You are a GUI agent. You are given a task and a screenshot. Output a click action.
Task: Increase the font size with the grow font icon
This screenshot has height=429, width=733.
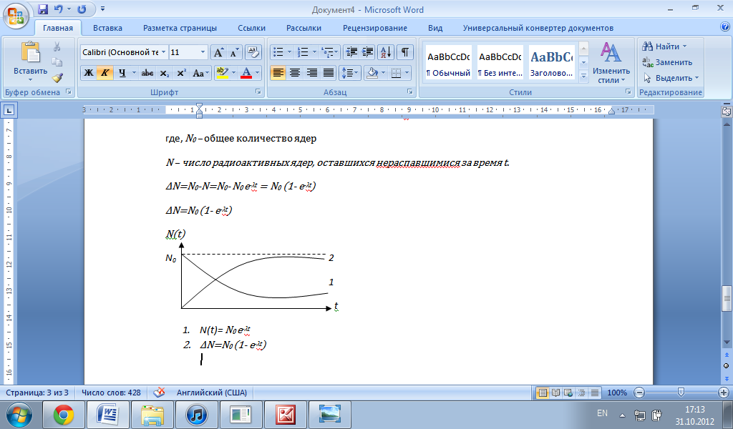218,52
